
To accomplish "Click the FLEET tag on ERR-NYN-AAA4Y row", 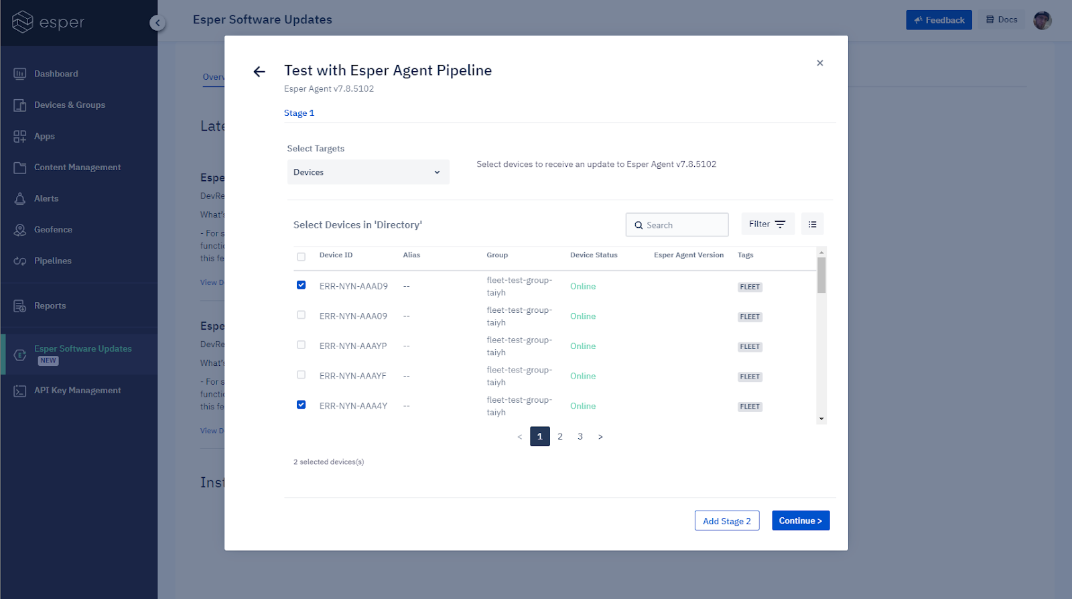I will click(750, 407).
